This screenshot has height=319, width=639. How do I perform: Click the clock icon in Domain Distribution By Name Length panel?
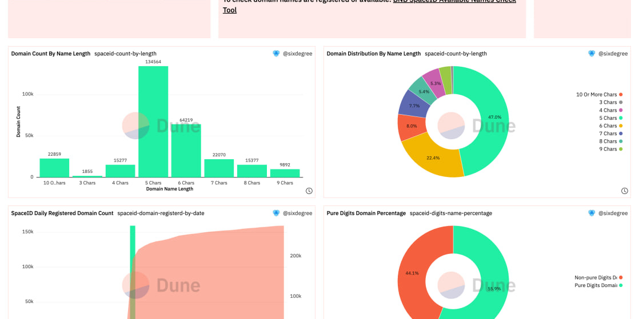pos(625,191)
